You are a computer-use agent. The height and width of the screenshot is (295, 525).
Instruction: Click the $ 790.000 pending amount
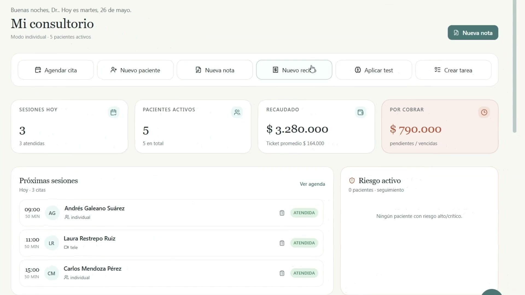416,129
